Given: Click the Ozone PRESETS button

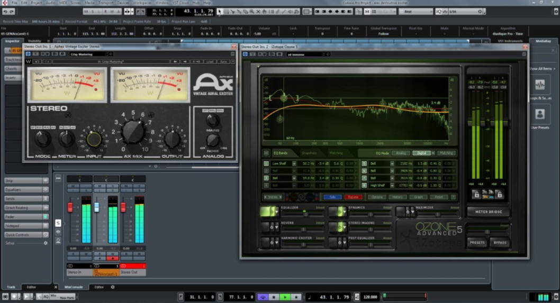Looking at the screenshot, I should click(477, 243).
